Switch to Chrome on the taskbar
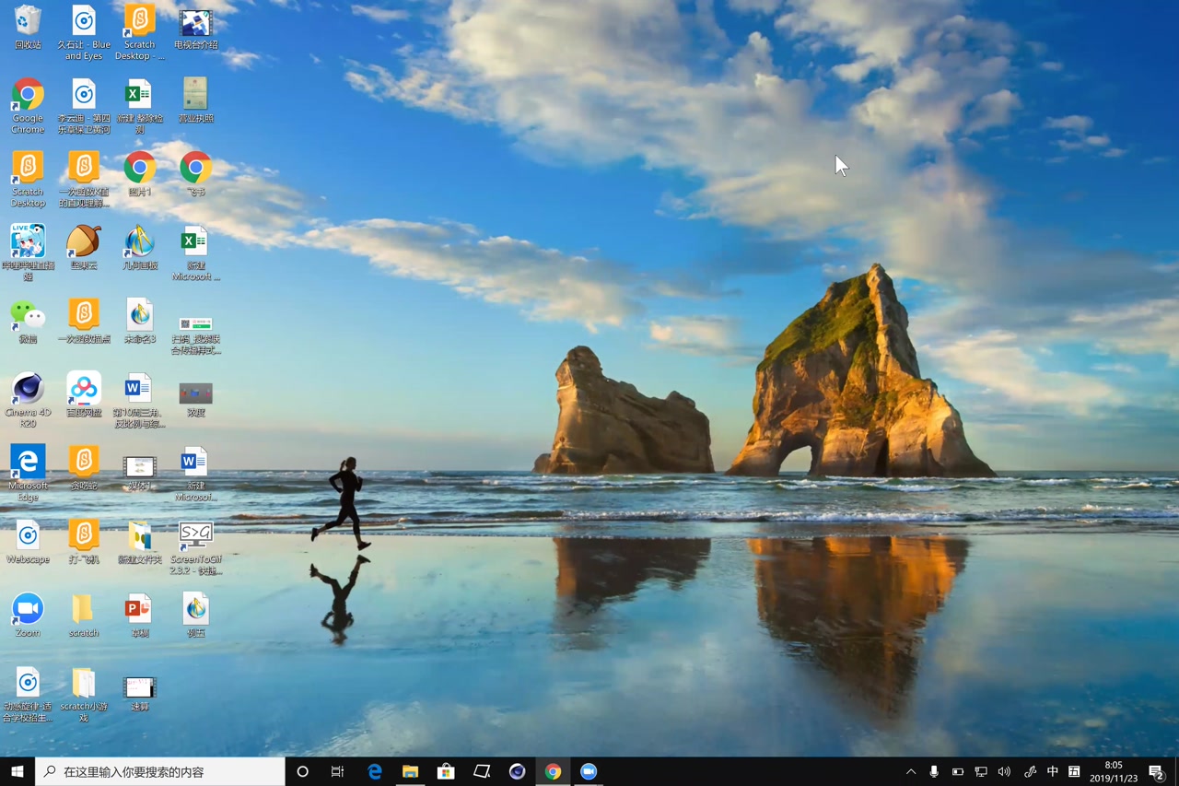The image size is (1179, 786). pyautogui.click(x=553, y=771)
